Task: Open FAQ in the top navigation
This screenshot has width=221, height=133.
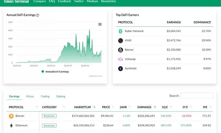Action: pyautogui.click(x=52, y=1)
